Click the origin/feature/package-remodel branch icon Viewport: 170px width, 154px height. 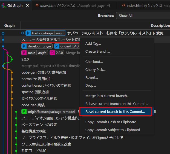click(24, 112)
